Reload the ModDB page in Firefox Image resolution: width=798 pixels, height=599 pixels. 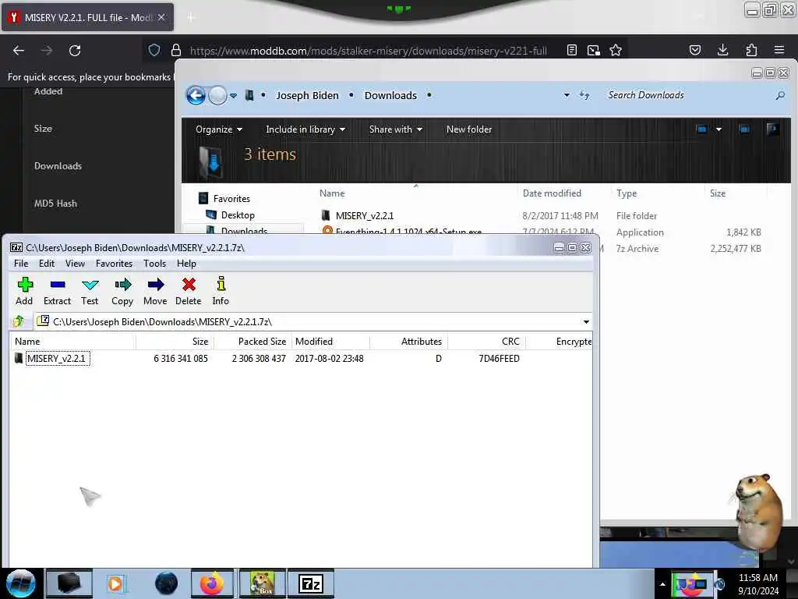tap(75, 51)
